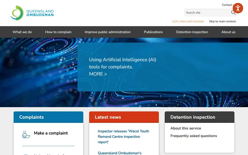This screenshot has width=248, height=155.
Task: Open the accessibility widget icon
Action: [238, 8]
